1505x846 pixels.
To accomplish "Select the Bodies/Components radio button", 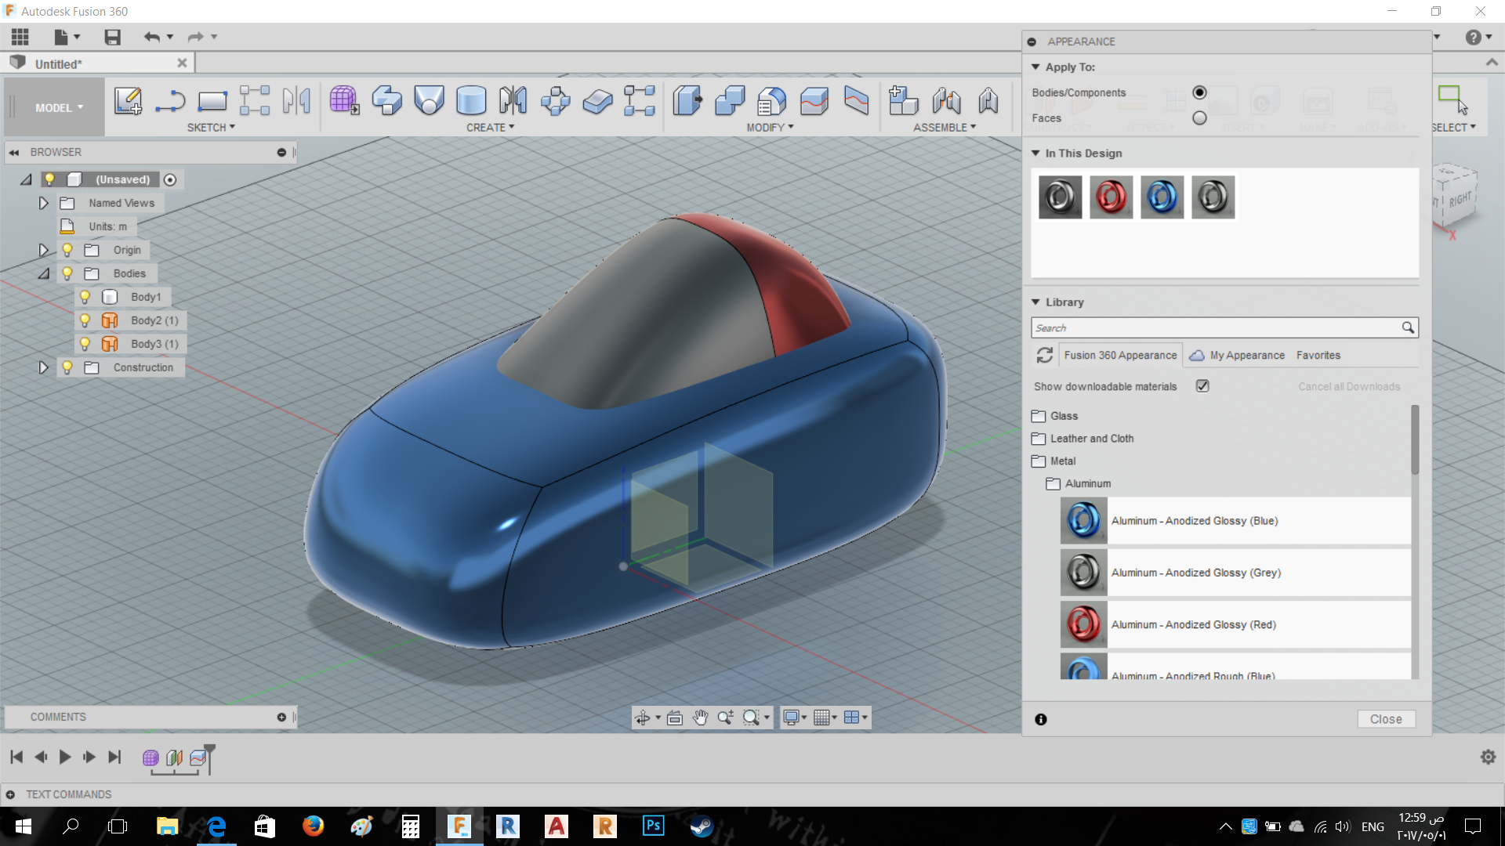I will click(1199, 92).
